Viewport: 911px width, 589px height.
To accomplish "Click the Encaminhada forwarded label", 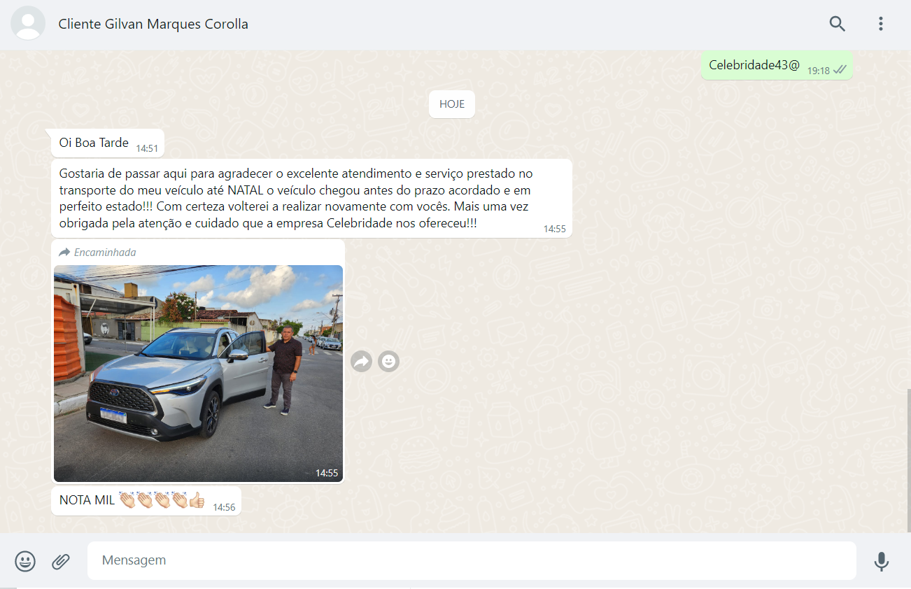I will 97,252.
